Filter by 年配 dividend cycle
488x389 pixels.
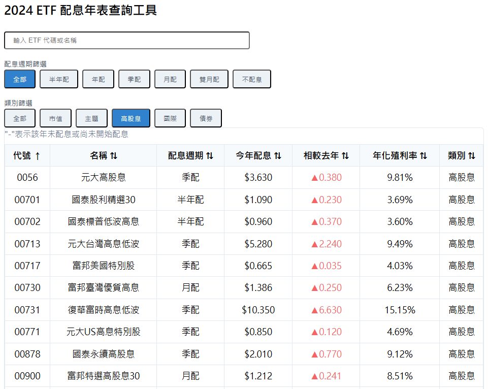tap(98, 79)
